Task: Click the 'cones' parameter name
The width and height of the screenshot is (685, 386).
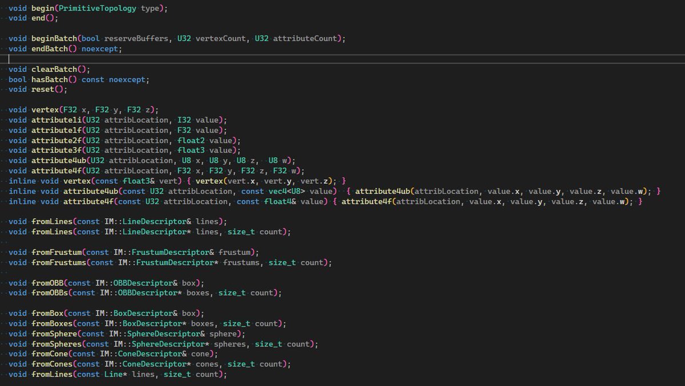Action: click(207, 364)
